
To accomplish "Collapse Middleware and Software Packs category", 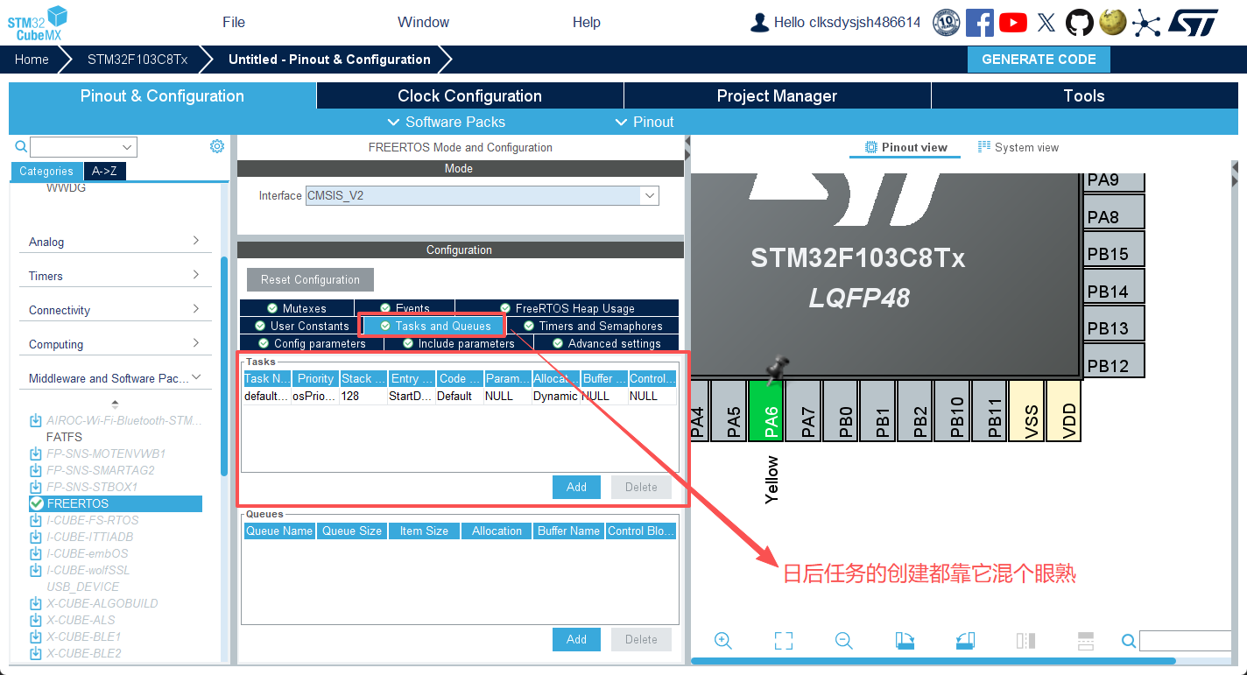I will coord(115,378).
